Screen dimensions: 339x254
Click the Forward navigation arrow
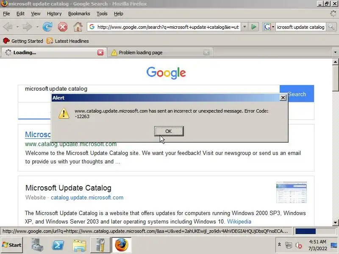[x=27, y=27]
